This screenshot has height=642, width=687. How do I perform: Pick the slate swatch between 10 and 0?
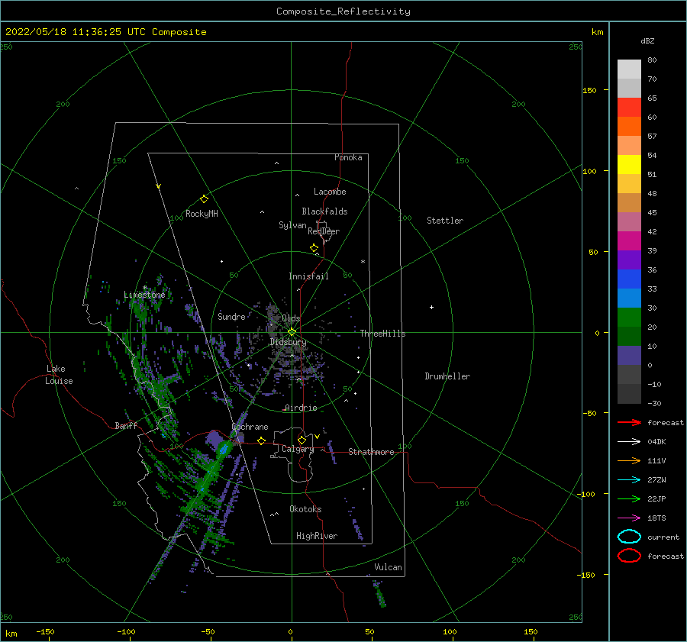click(x=629, y=356)
